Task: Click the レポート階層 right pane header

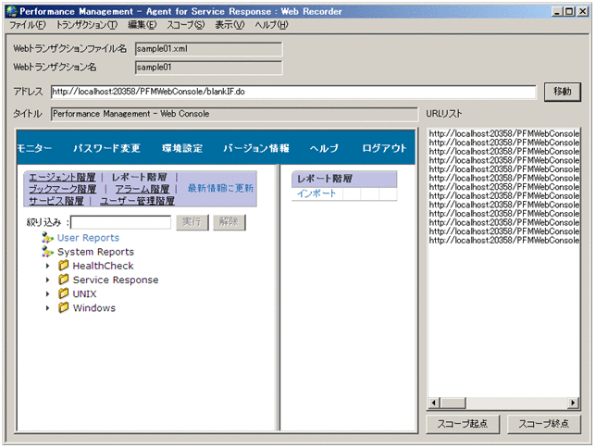Action: (x=344, y=179)
